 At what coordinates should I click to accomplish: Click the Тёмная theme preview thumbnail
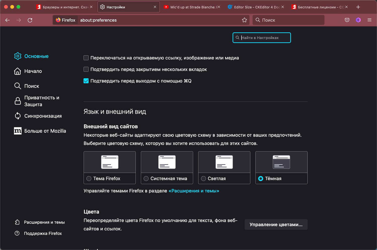[x=281, y=162]
